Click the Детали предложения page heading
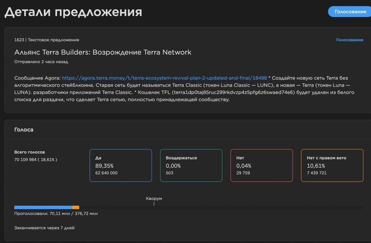The height and width of the screenshot is (243, 371). pos(73,12)
